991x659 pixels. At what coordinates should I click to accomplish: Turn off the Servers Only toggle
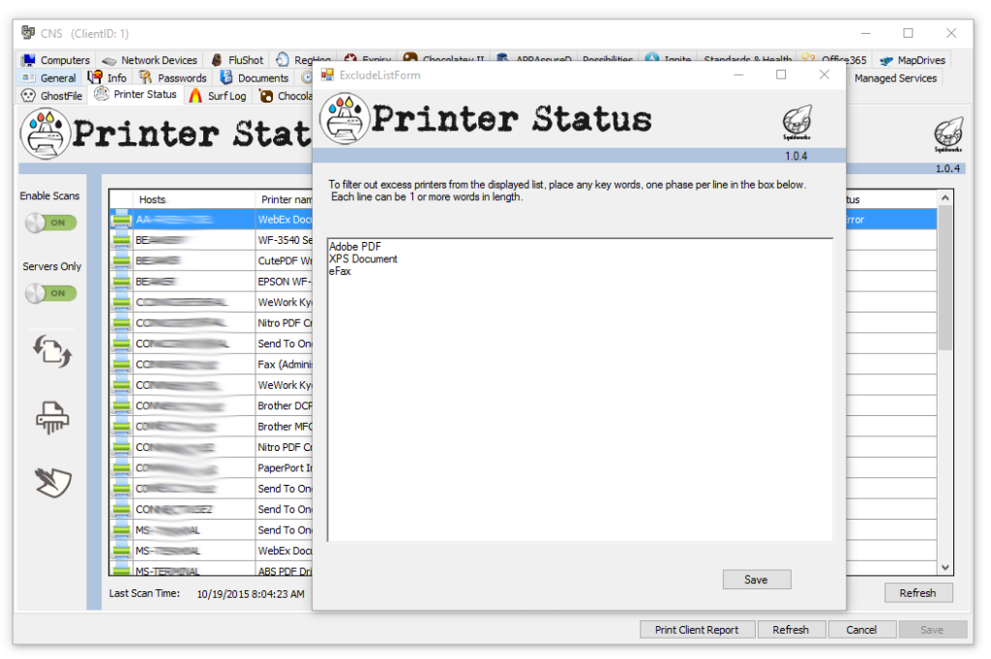click(x=49, y=292)
